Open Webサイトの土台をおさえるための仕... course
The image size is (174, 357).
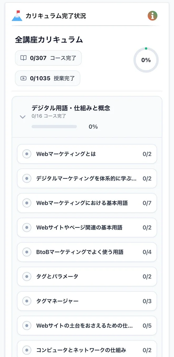(x=87, y=326)
